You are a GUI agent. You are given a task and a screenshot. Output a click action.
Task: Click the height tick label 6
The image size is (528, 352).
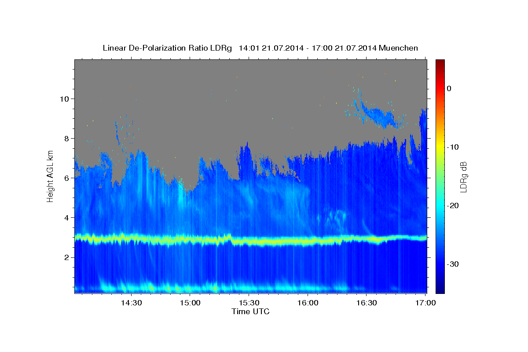tap(66, 178)
